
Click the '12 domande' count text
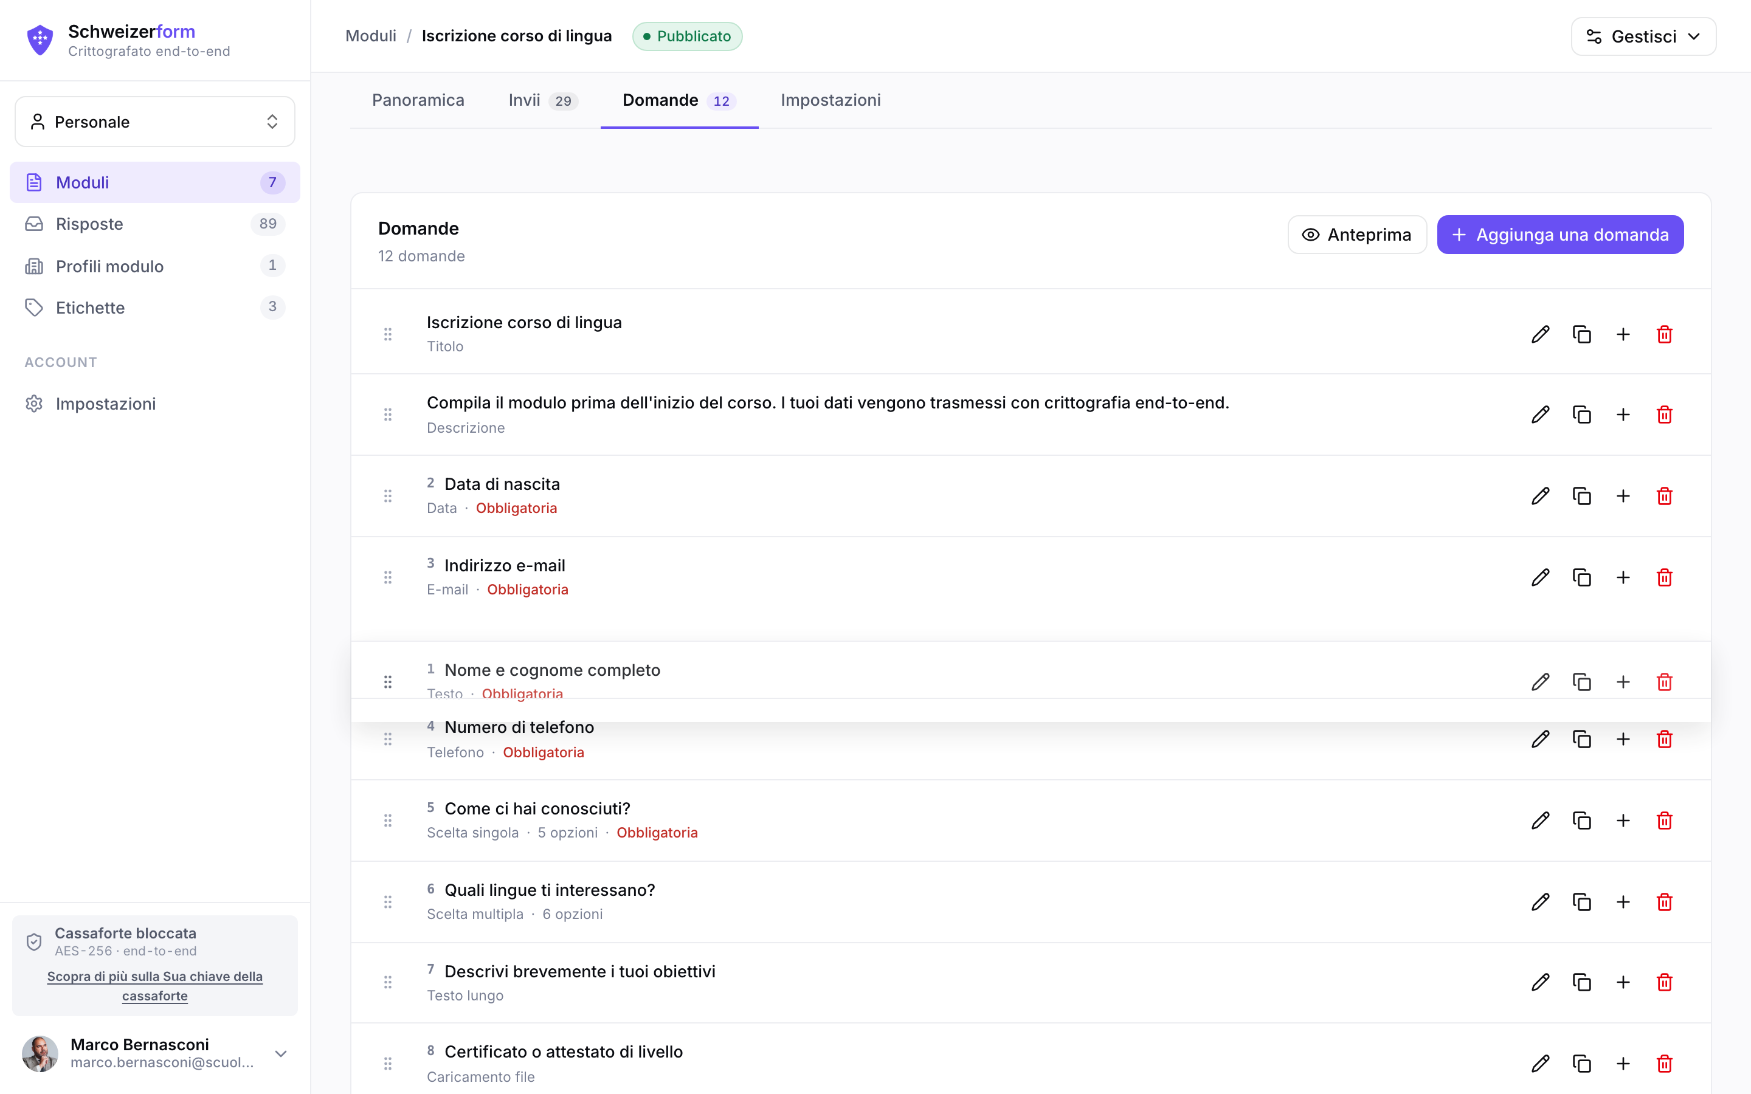(421, 256)
